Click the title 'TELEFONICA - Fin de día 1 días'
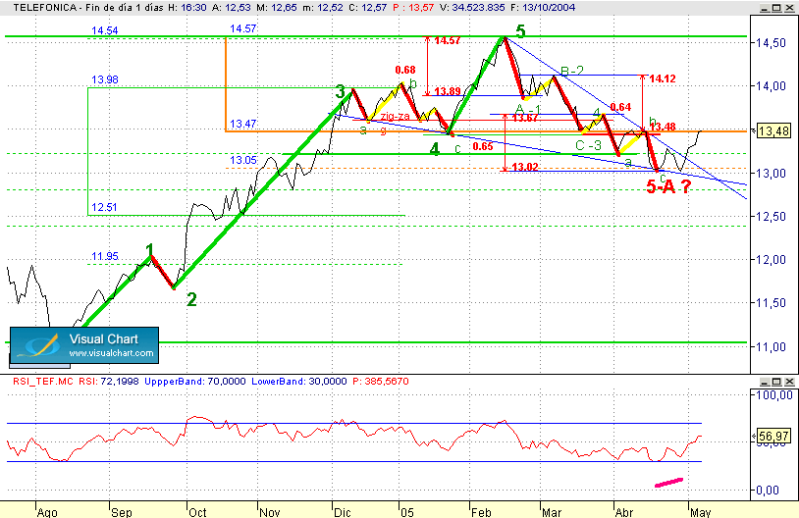 (x=88, y=8)
